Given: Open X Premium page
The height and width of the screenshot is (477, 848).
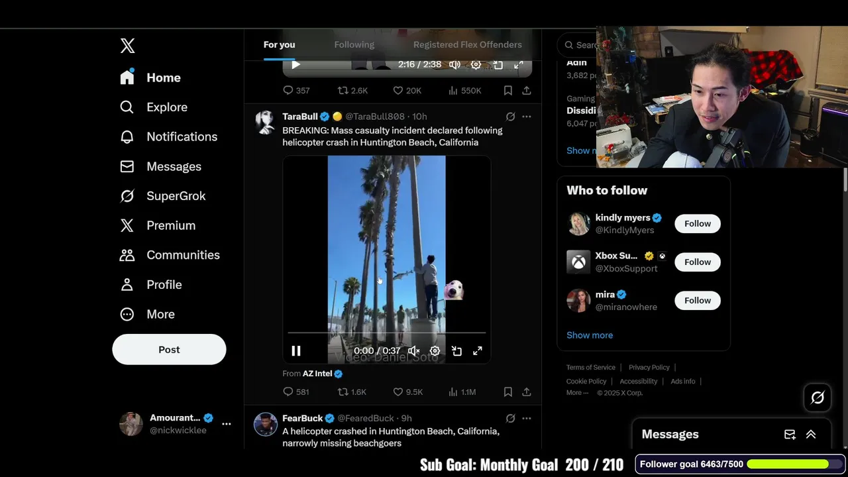Looking at the screenshot, I should pyautogui.click(x=158, y=225).
